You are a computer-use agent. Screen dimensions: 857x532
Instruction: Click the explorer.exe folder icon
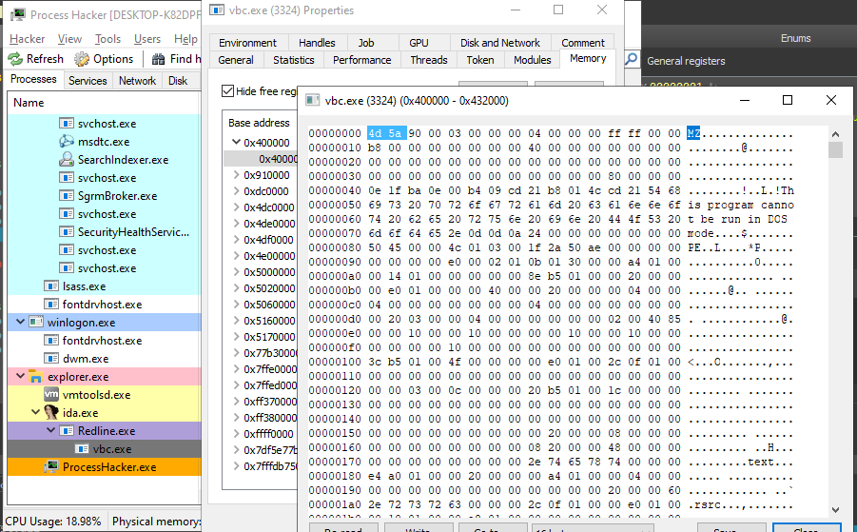pyautogui.click(x=35, y=377)
